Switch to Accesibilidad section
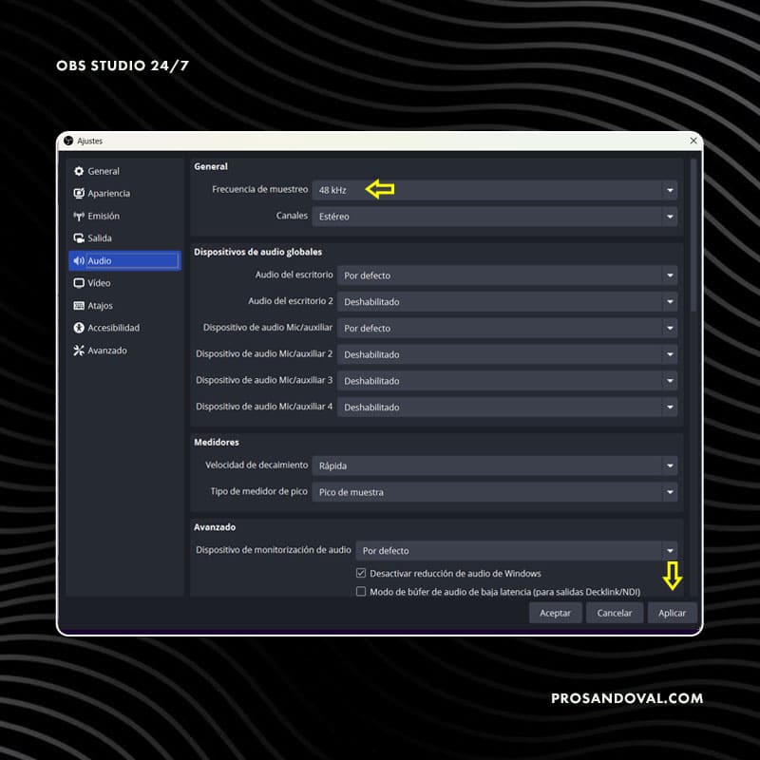This screenshot has height=760, width=760. pyautogui.click(x=124, y=328)
